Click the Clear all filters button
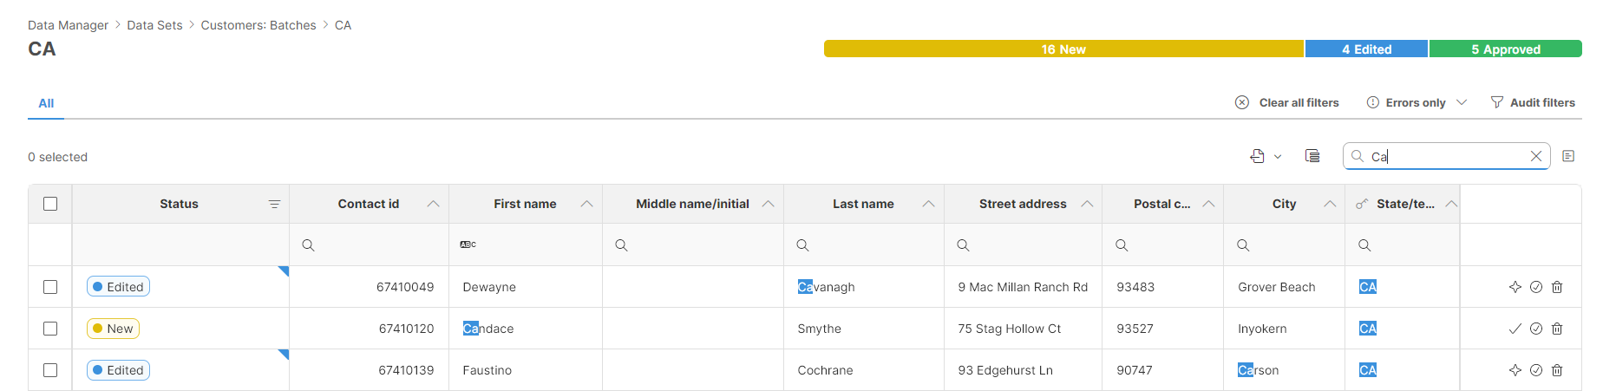 coord(1287,102)
